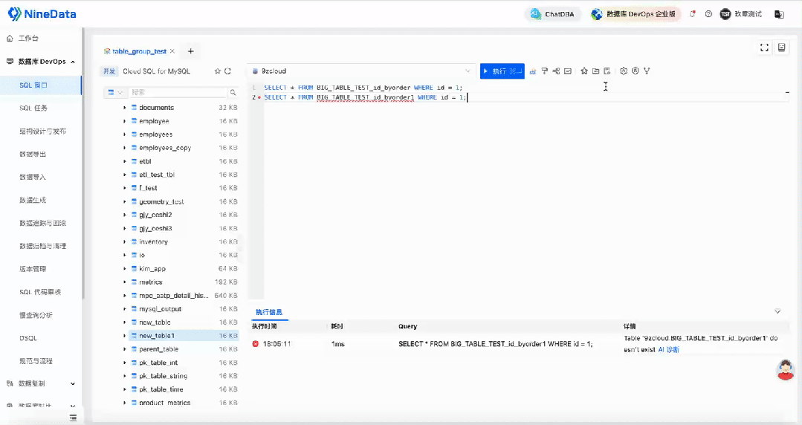Open saved SQL folder icon

(596, 71)
